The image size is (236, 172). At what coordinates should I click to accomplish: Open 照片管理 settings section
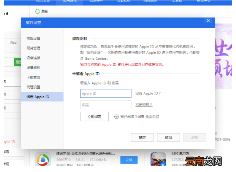pos(33,48)
